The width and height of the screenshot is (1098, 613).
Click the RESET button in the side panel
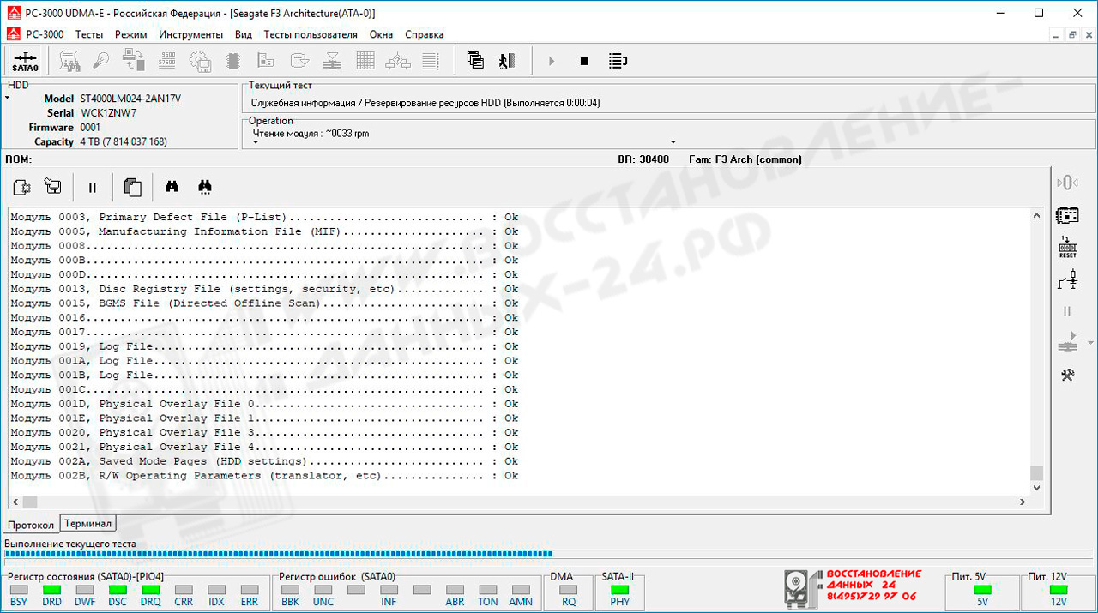(1067, 247)
